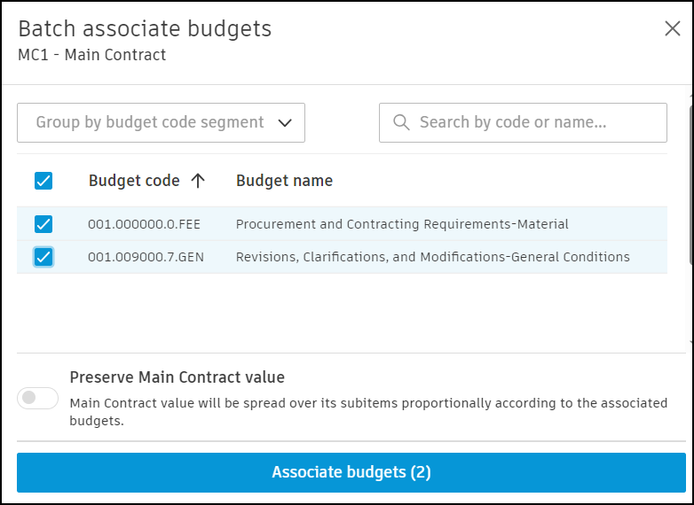The height and width of the screenshot is (505, 694).
Task: Click the Revisions, Clarifications, and Modifications-General Conditions name
Action: click(432, 257)
